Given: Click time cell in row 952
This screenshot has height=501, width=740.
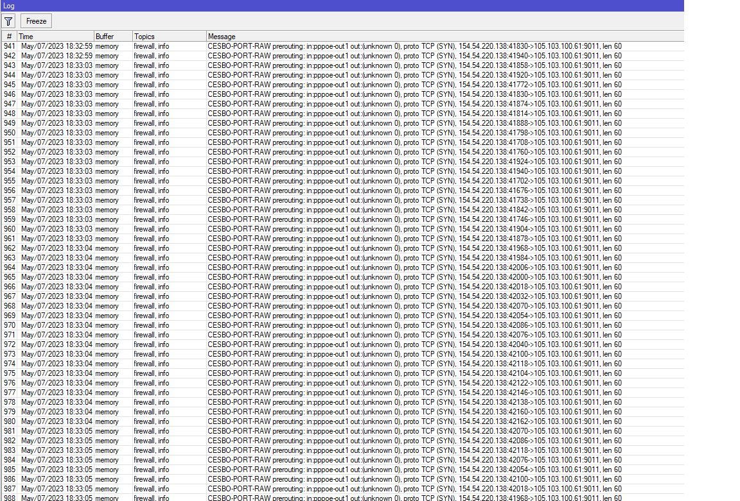Looking at the screenshot, I should pos(57,152).
